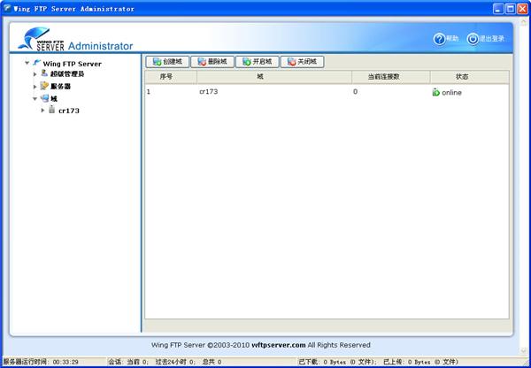Maximize the Wing FTP Server Administrator window
Viewport: 531px width, 368px height.
pos(511,9)
